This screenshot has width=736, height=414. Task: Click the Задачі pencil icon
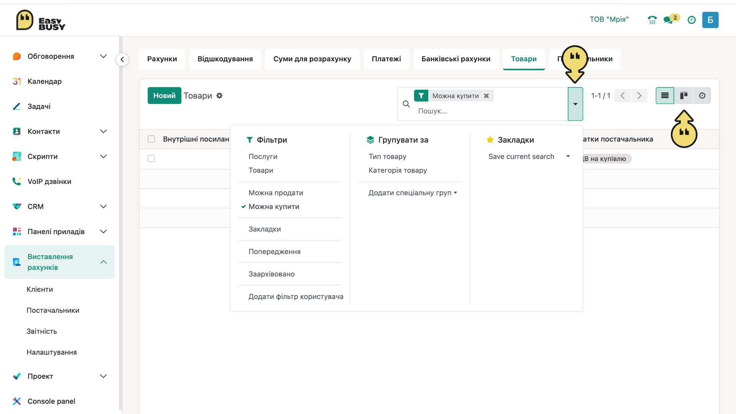coord(16,106)
